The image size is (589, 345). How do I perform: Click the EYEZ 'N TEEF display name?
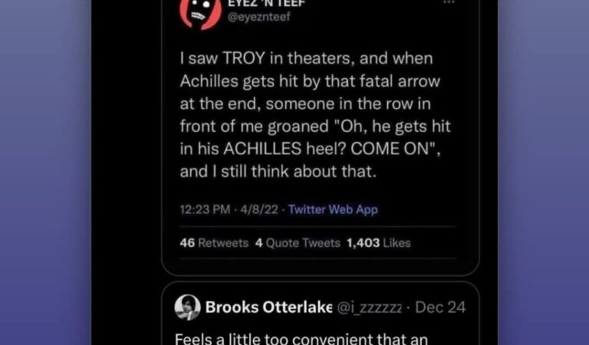tap(267, 3)
